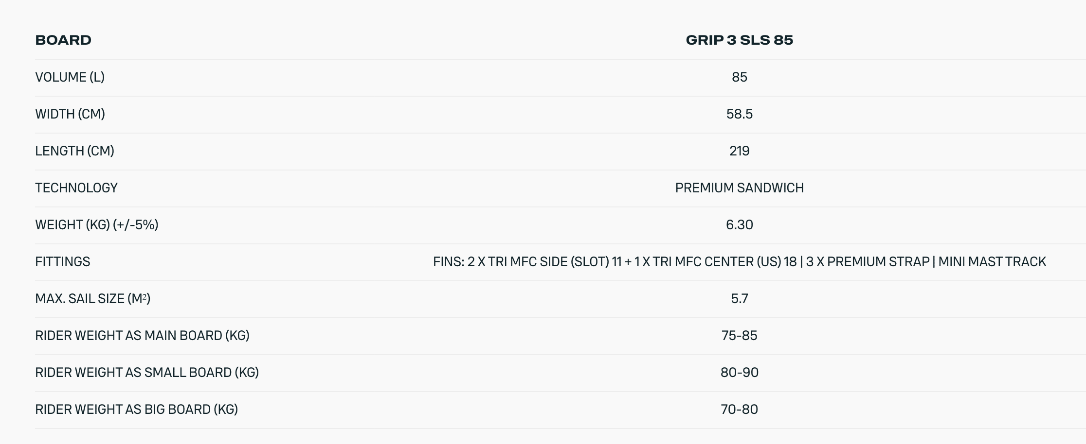Select the WIDTH (CM) row label
This screenshot has height=444, width=1086.
coord(70,114)
